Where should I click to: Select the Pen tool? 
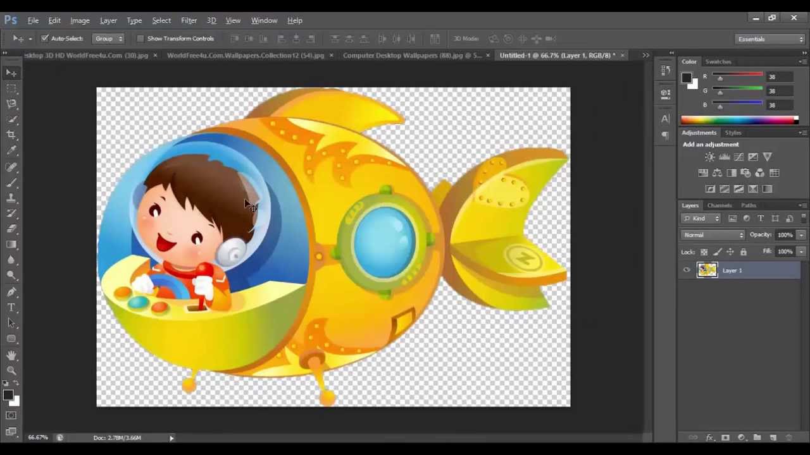[x=11, y=292]
